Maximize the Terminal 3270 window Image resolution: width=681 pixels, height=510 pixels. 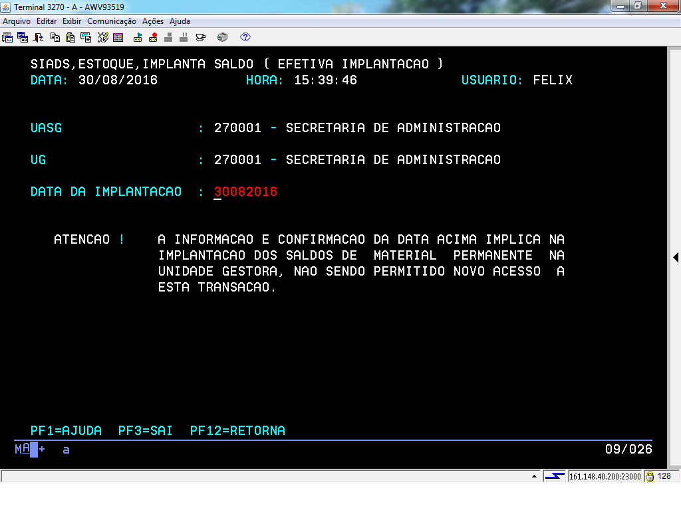638,5
